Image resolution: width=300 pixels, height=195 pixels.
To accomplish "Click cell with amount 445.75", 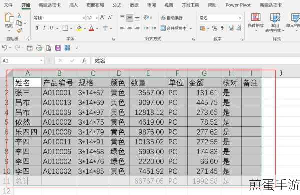I will [x=204, y=102].
